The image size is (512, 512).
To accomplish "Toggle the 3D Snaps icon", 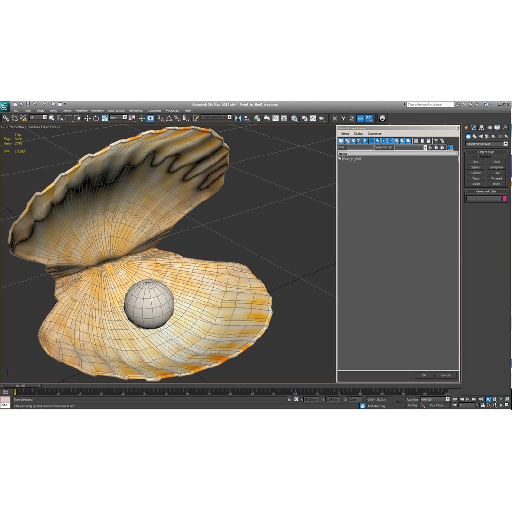I will [x=160, y=118].
